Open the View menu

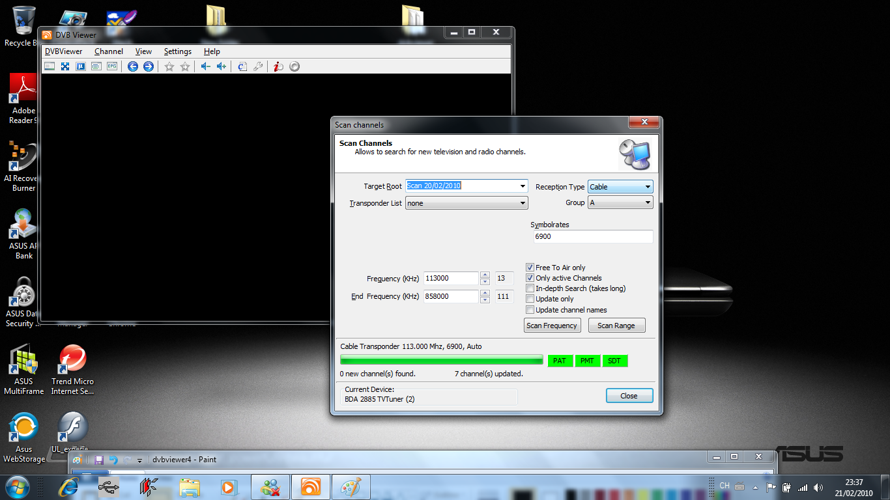pyautogui.click(x=143, y=51)
